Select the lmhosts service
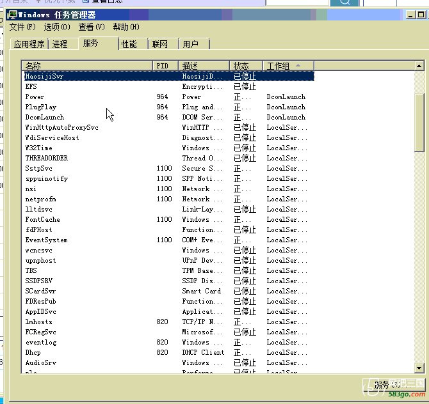The width and height of the screenshot is (429, 404). pyautogui.click(x=38, y=322)
